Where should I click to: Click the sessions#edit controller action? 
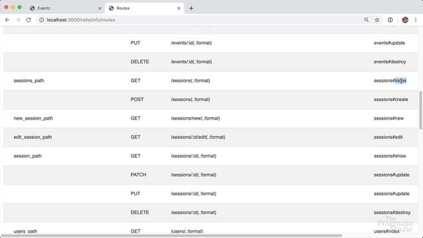388,137
